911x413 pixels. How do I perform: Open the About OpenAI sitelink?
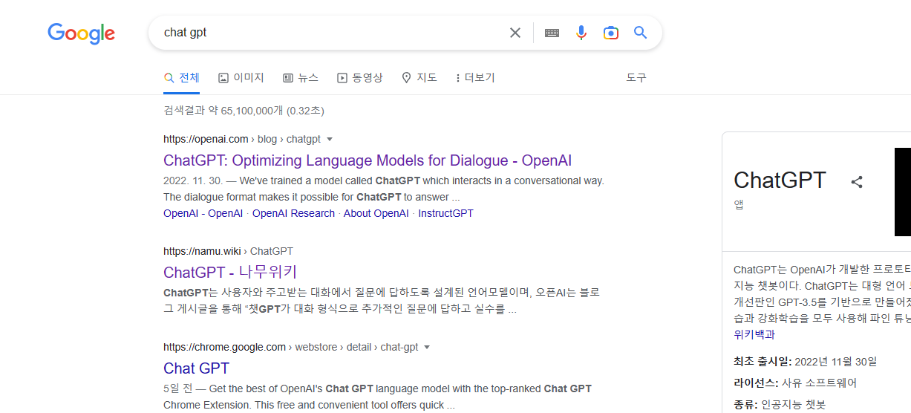(x=376, y=213)
